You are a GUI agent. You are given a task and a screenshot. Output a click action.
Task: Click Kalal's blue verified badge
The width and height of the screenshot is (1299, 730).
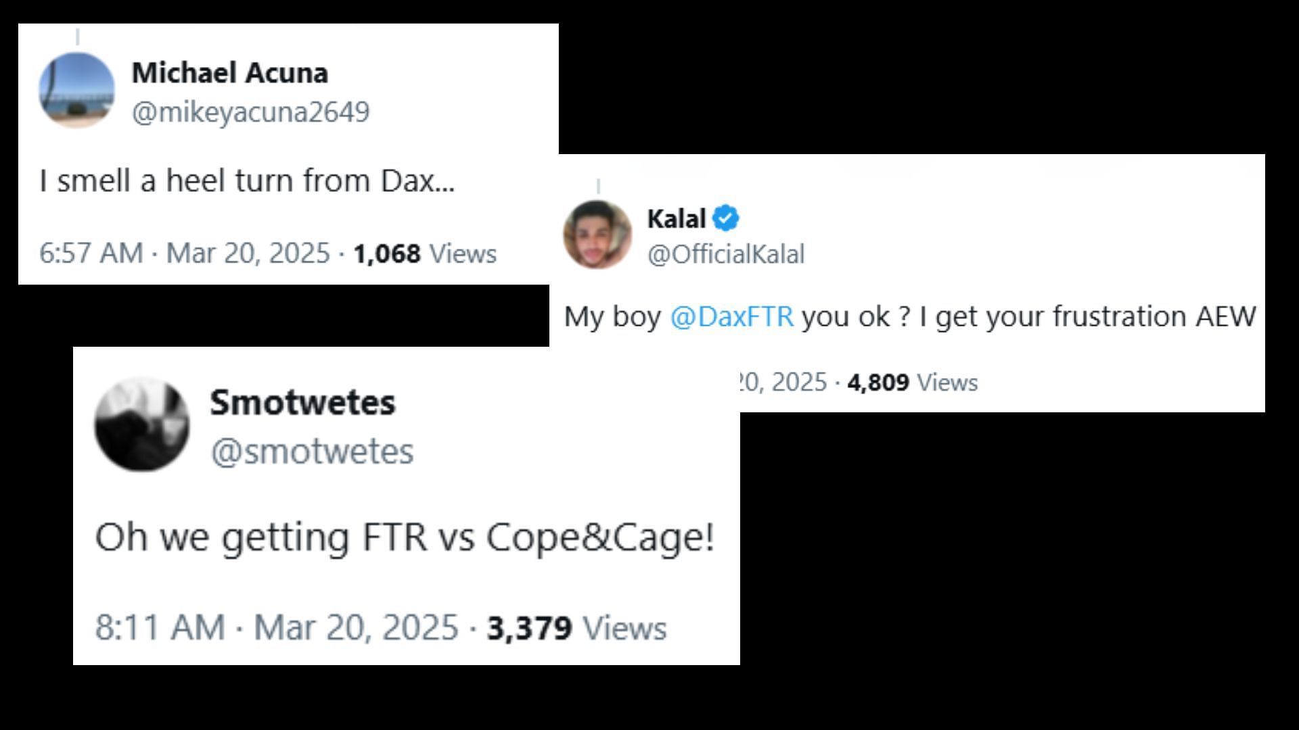point(725,219)
